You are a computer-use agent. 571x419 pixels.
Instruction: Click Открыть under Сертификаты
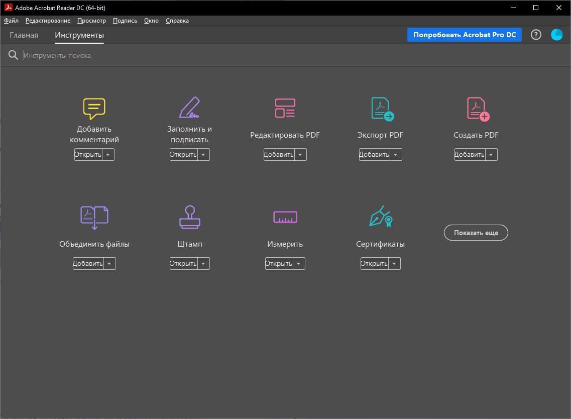tap(374, 263)
